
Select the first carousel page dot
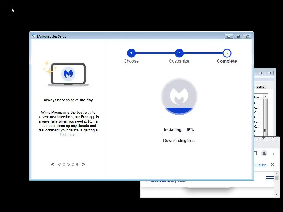(x=60, y=165)
